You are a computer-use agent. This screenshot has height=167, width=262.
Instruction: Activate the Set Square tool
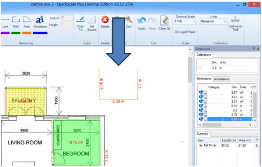pyautogui.click(x=91, y=22)
